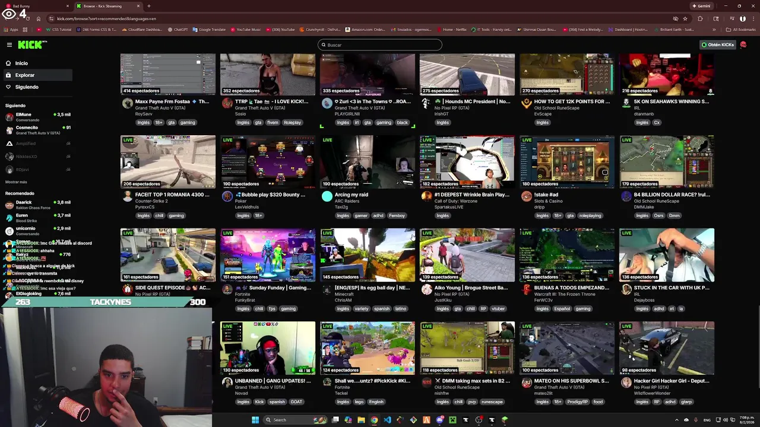
Task: Open a new browser tab
Action: [148, 6]
